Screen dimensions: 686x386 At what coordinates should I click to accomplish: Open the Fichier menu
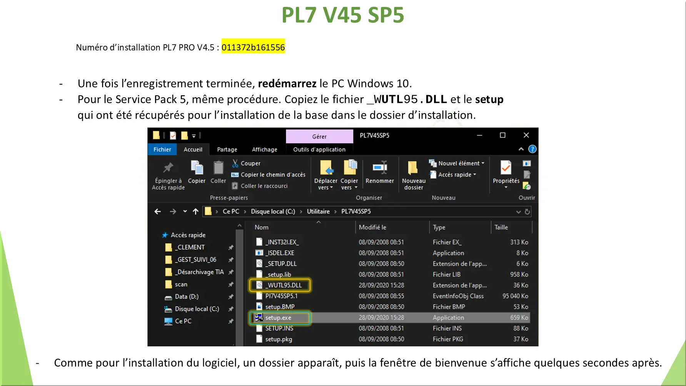point(162,150)
